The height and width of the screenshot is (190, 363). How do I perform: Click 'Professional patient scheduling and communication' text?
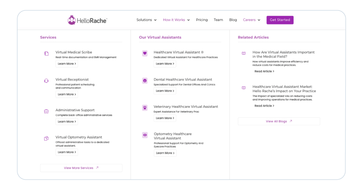75,86
